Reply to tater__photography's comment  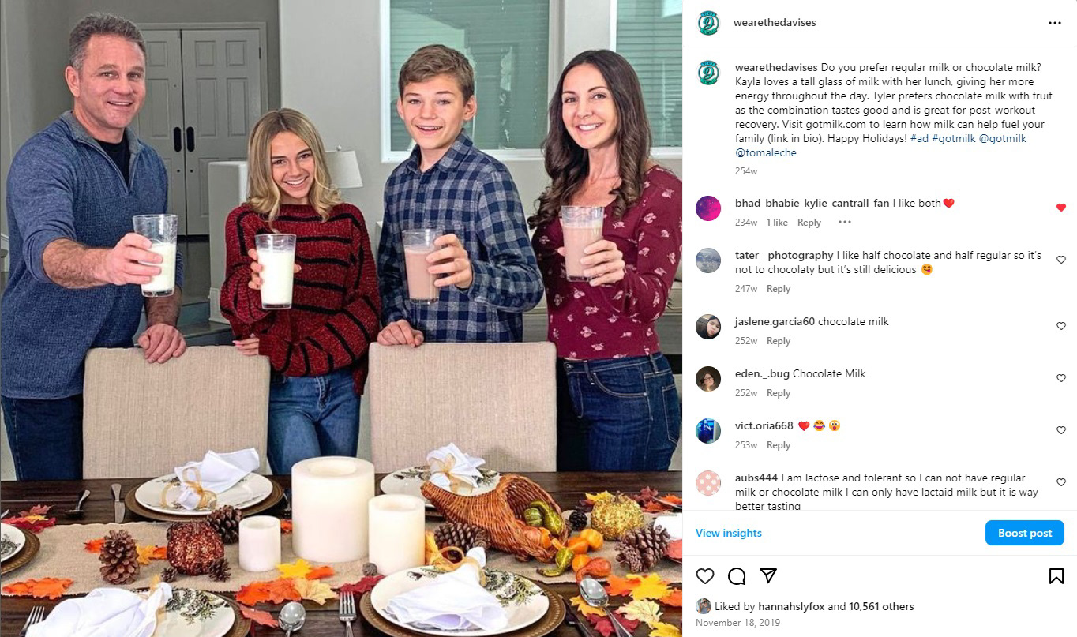tap(779, 289)
